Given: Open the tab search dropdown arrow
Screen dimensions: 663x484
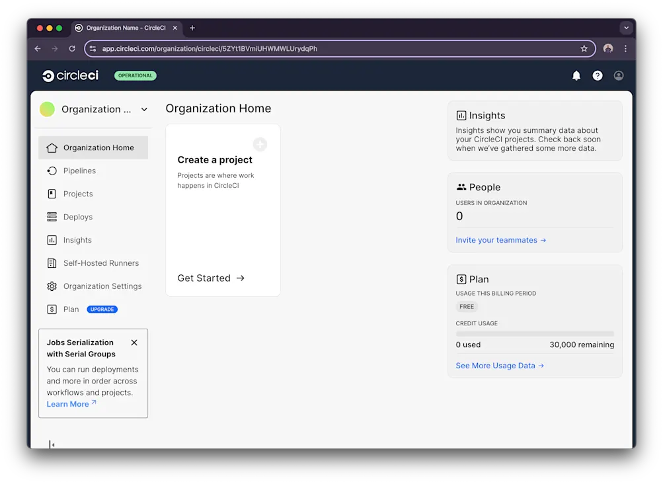Looking at the screenshot, I should coord(626,28).
